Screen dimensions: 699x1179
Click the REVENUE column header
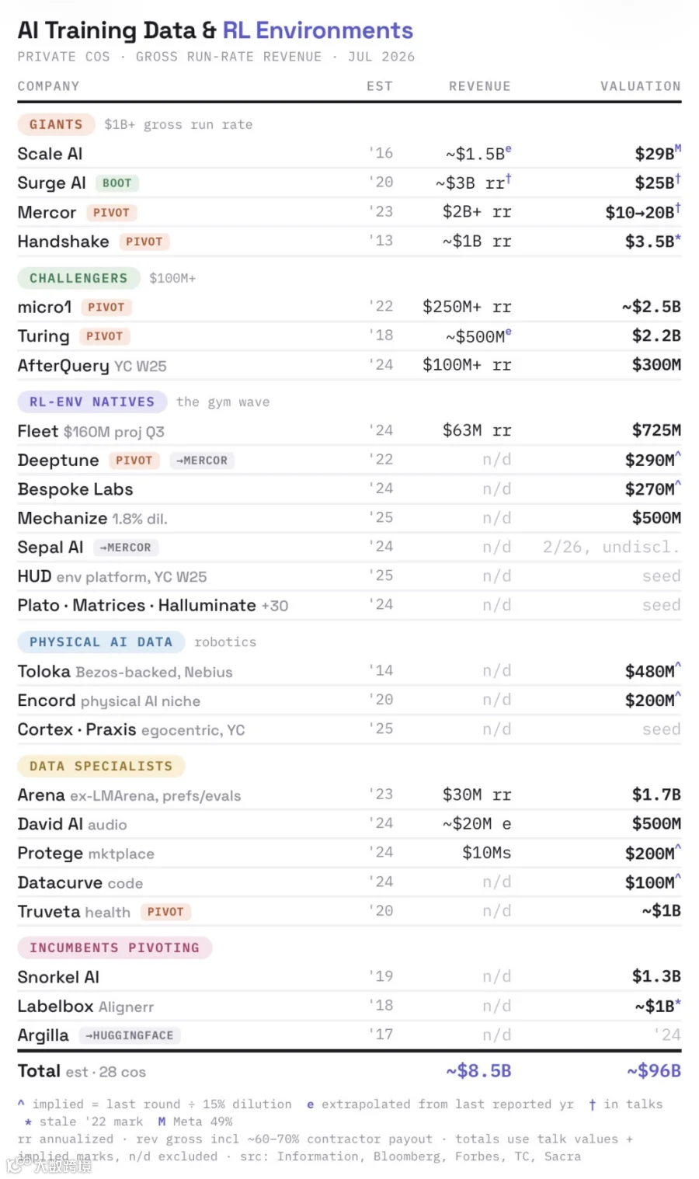point(480,86)
